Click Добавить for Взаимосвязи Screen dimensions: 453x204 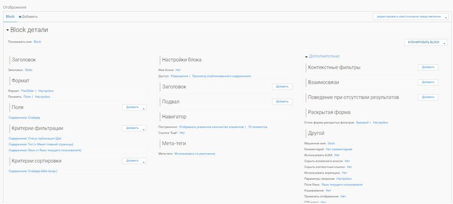coord(428,82)
